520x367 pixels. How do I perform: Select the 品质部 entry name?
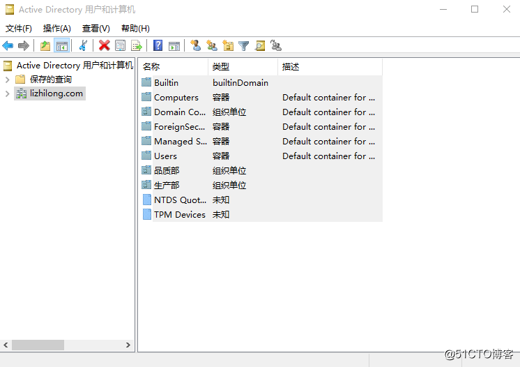tap(167, 170)
